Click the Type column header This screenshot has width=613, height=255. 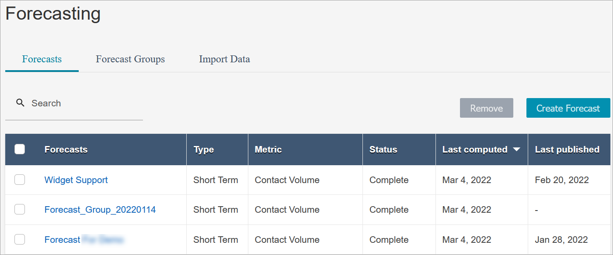pyautogui.click(x=204, y=150)
